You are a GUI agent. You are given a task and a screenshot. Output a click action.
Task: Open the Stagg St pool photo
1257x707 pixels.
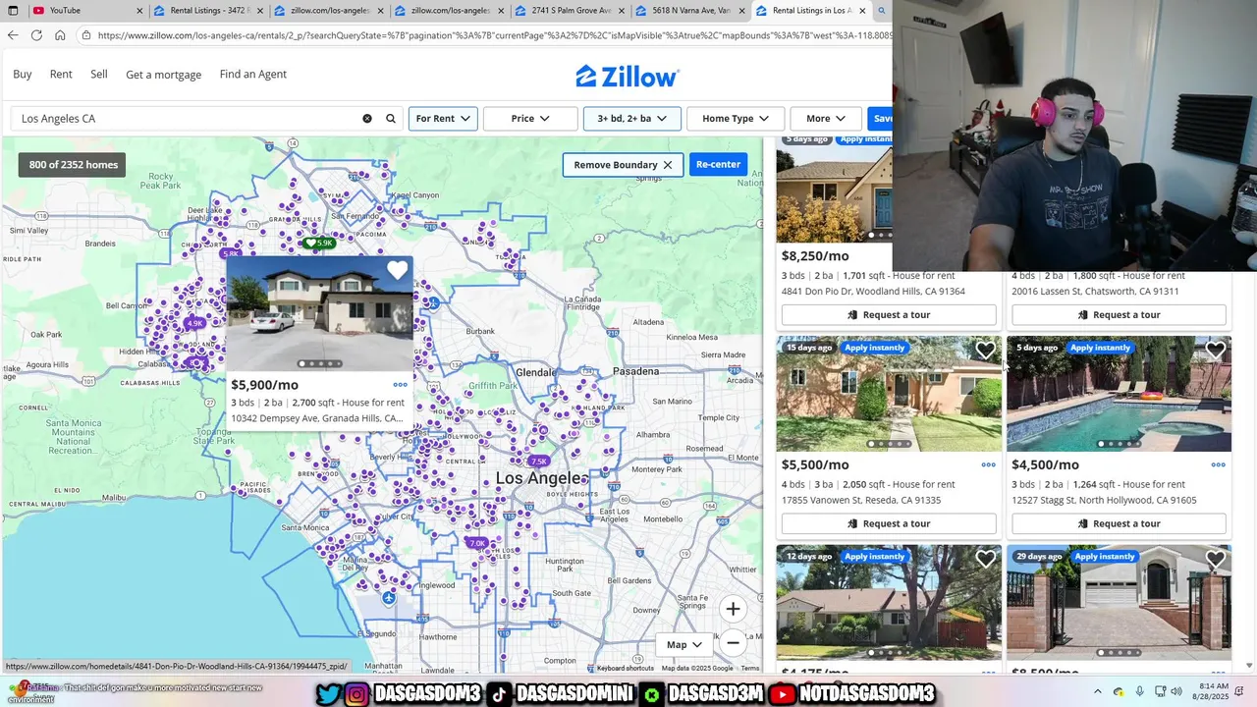pyautogui.click(x=1119, y=394)
